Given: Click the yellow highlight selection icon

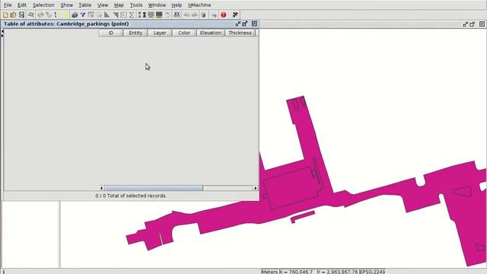Looking at the screenshot, I should coord(66,15).
